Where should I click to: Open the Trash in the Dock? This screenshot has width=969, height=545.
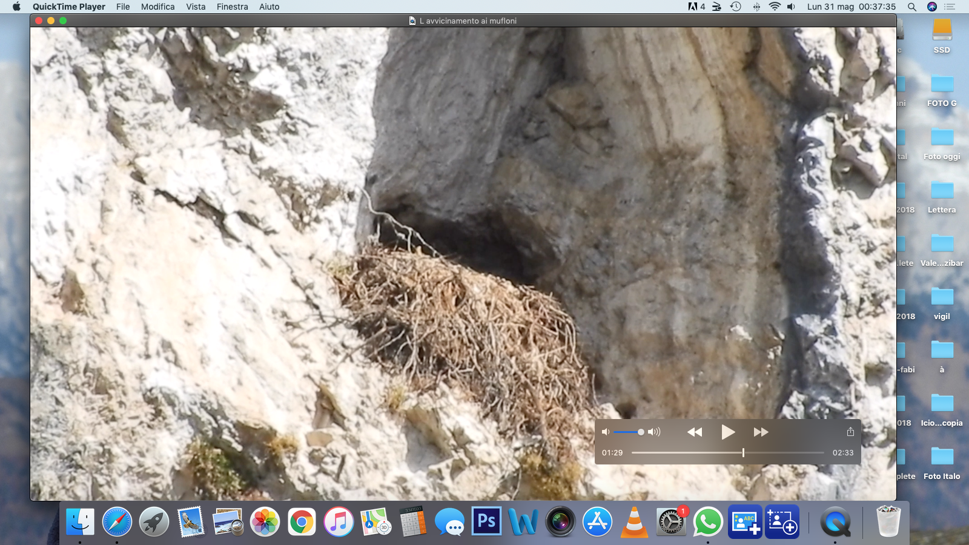[888, 521]
